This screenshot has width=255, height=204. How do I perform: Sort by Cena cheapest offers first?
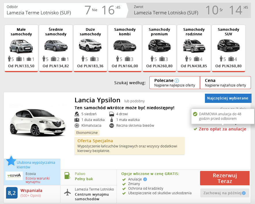coord(225,83)
